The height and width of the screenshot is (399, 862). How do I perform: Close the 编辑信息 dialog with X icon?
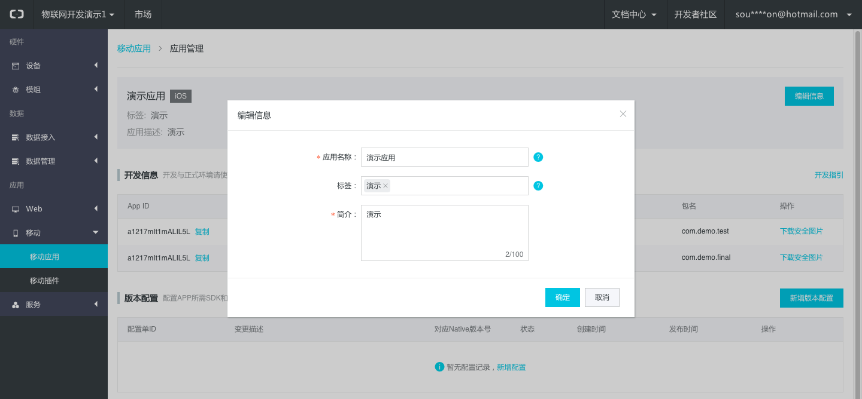pos(623,113)
